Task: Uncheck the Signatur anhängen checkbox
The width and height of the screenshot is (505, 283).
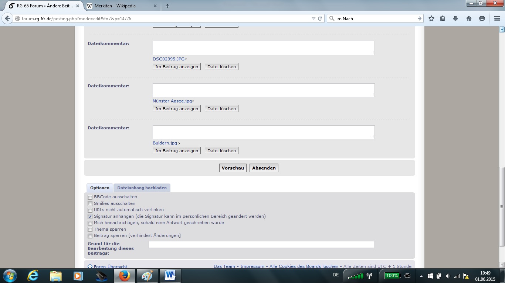Action: 90,217
